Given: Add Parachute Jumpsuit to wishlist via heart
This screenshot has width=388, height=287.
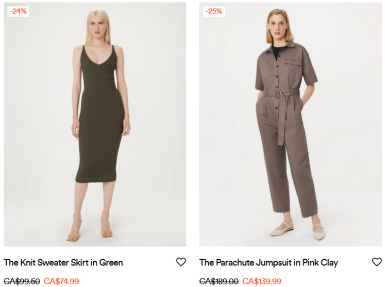Looking at the screenshot, I should tap(377, 262).
